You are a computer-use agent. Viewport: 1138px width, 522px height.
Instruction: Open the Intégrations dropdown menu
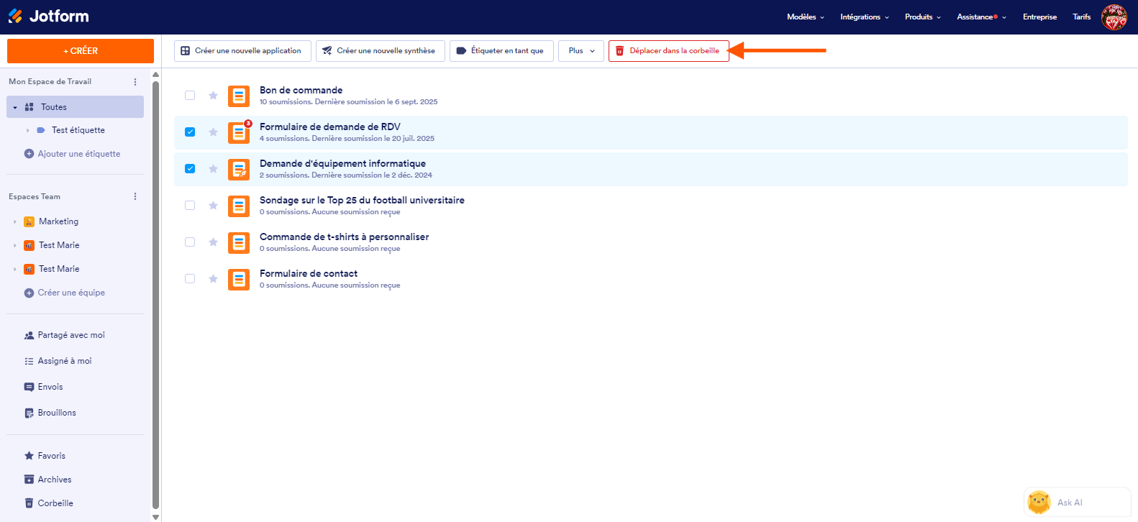pos(865,17)
